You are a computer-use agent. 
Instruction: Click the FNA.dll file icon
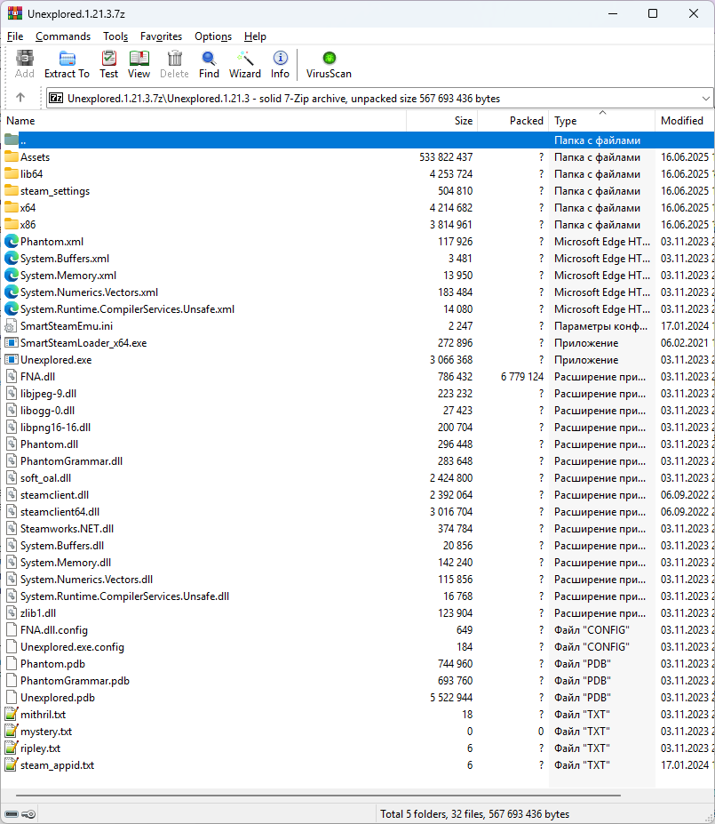[x=11, y=376]
